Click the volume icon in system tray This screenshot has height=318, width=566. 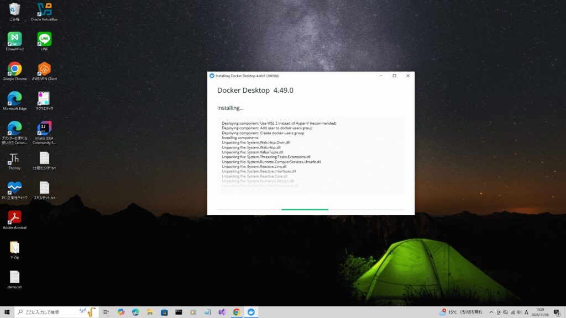[518, 312]
